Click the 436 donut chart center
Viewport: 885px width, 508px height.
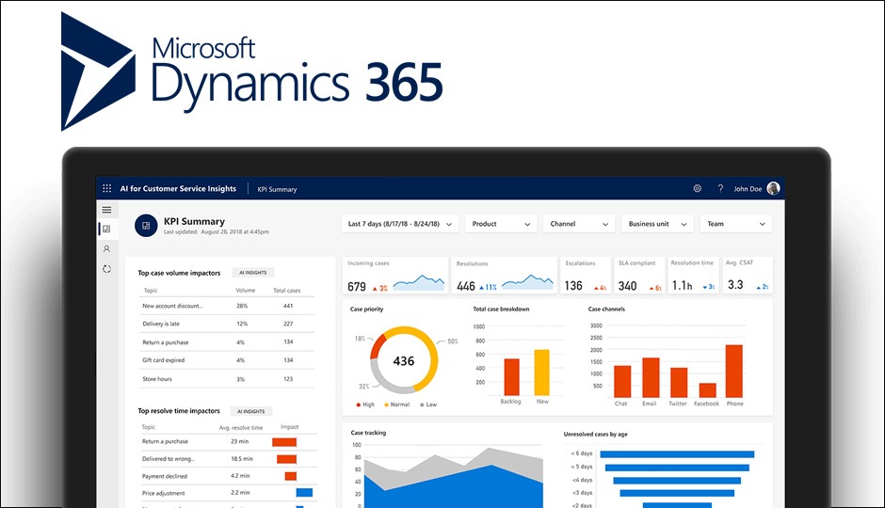coord(404,361)
